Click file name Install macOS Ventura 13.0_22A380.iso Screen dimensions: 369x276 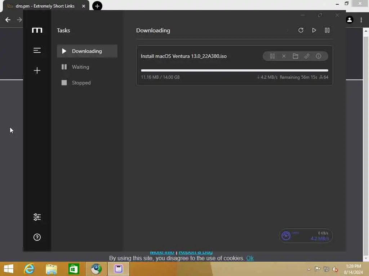183,56
